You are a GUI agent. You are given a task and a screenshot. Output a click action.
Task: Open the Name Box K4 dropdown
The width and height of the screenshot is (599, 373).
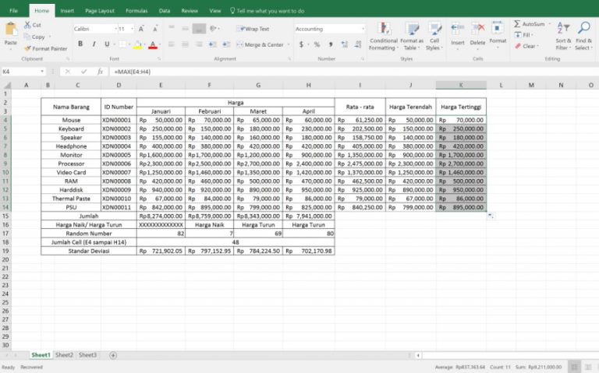42,72
